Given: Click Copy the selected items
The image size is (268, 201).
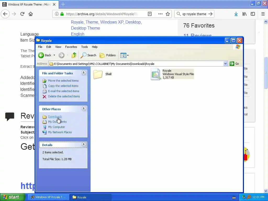Looking at the screenshot, I should click(x=63, y=86).
